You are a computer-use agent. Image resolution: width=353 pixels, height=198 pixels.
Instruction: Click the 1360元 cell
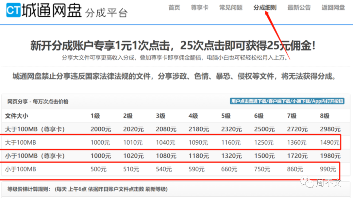coord(297,142)
